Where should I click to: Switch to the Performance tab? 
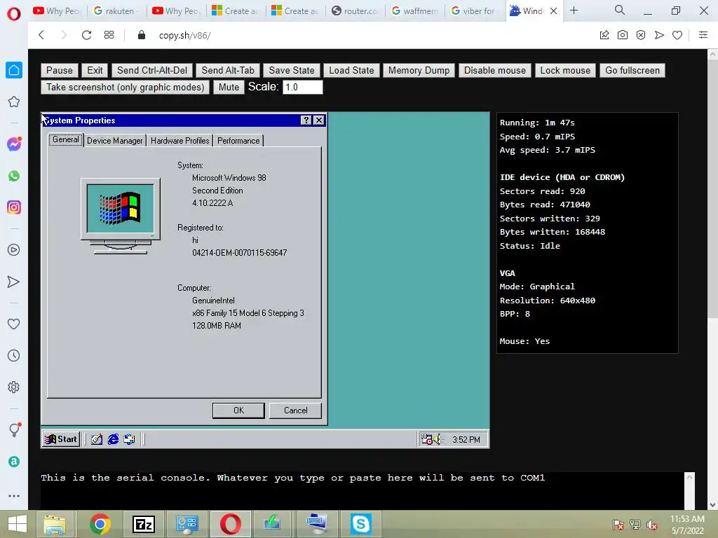[x=238, y=140]
